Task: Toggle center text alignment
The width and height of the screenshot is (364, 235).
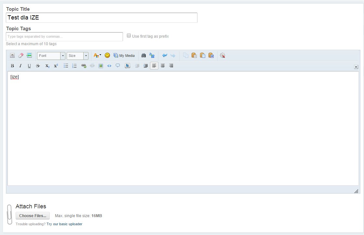Action: pyautogui.click(x=163, y=66)
